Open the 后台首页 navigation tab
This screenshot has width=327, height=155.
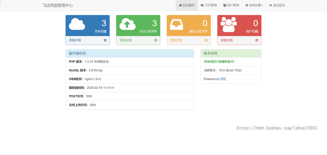coord(187,5)
